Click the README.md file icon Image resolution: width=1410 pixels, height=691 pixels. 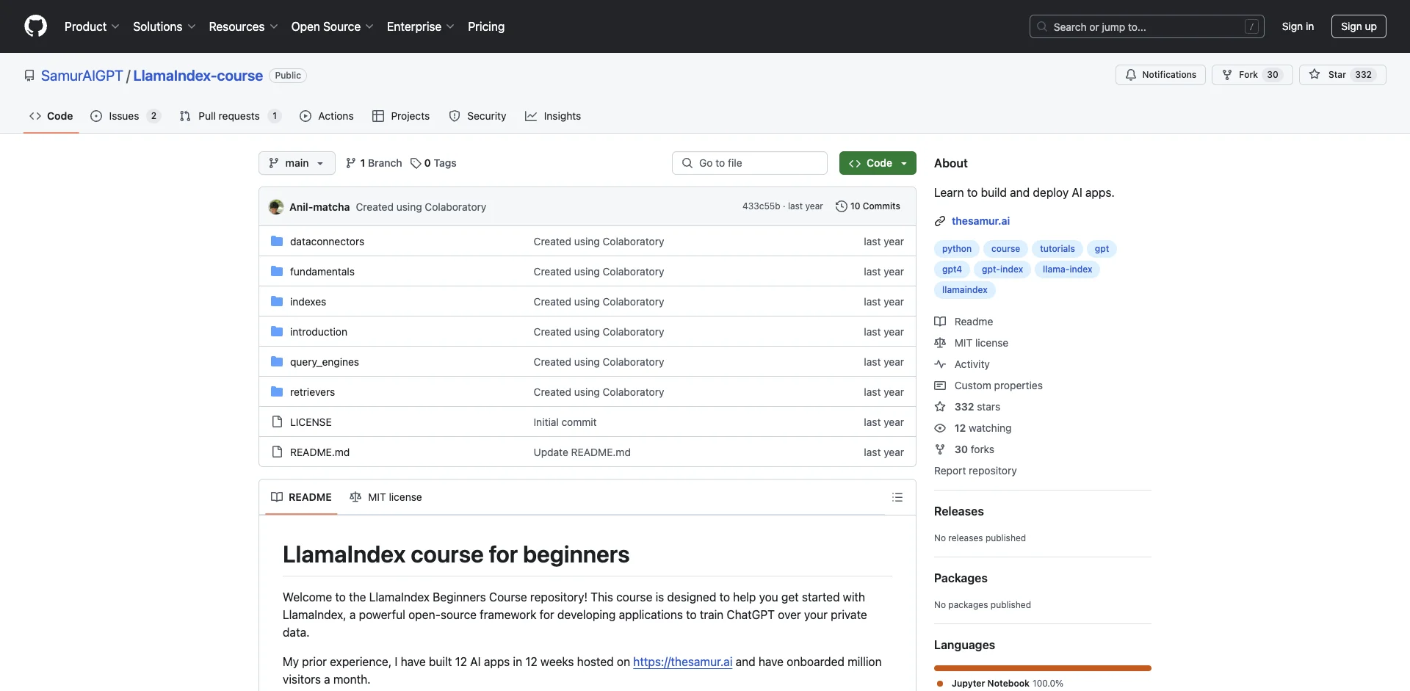277,452
